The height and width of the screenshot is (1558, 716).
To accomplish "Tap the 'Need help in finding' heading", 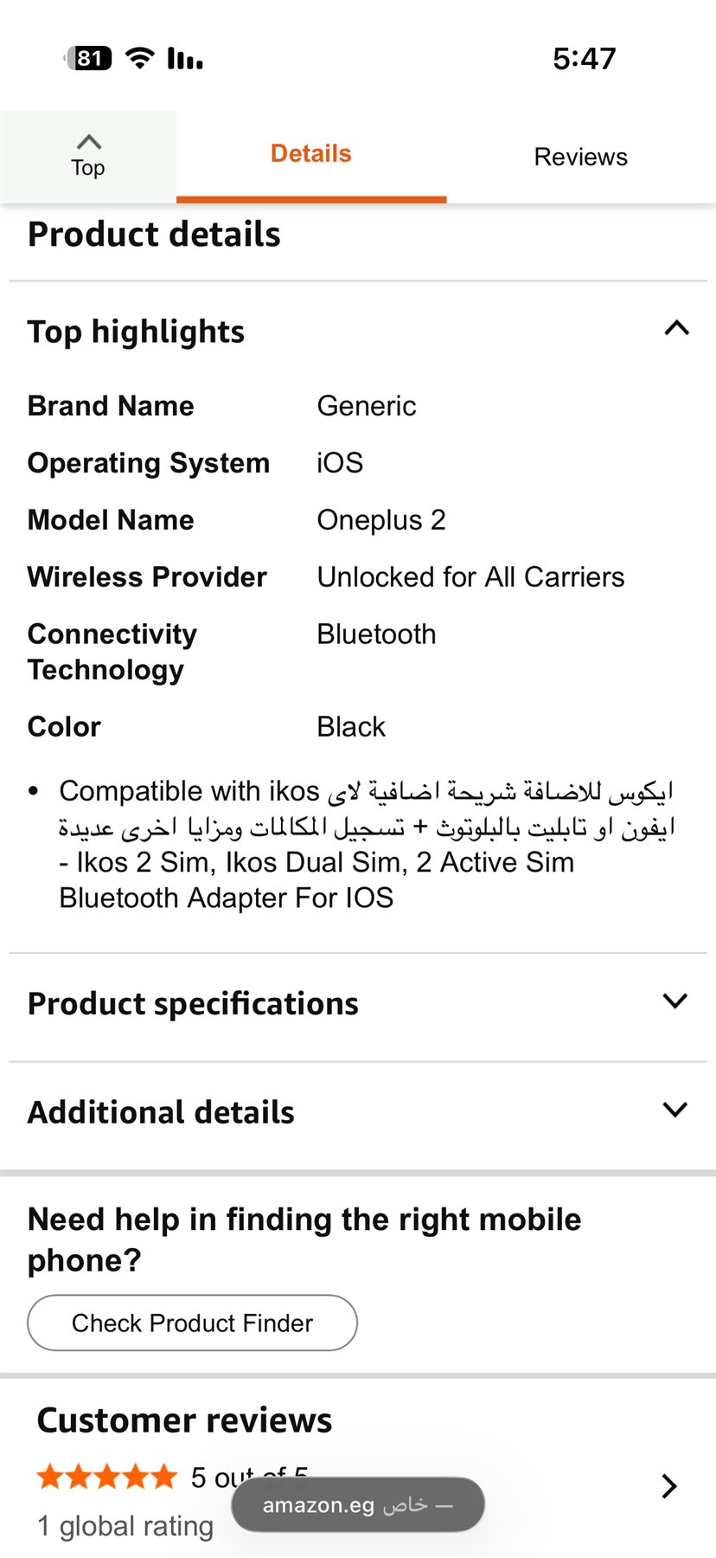I will 304,1239.
